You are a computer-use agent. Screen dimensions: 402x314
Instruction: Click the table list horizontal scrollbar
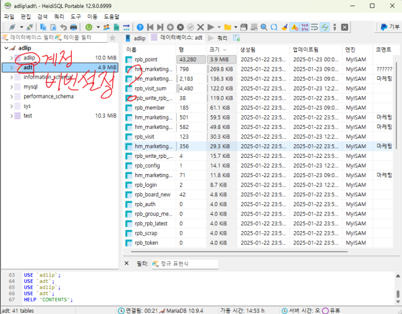tap(239, 251)
